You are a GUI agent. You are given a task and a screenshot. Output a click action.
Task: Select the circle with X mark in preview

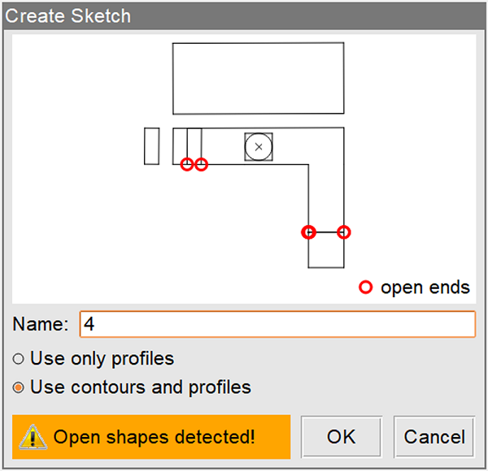click(x=259, y=146)
